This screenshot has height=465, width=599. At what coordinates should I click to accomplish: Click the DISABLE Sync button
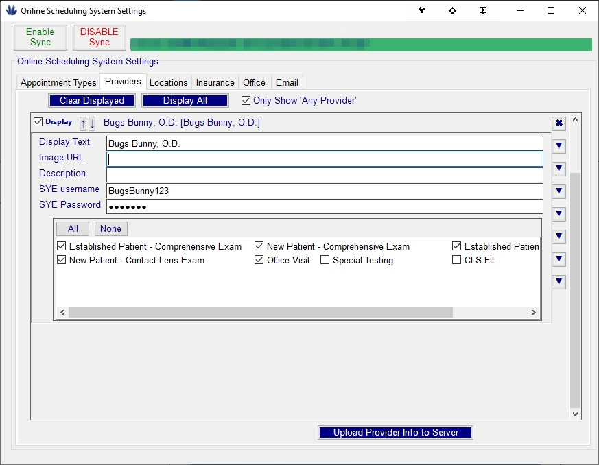99,38
